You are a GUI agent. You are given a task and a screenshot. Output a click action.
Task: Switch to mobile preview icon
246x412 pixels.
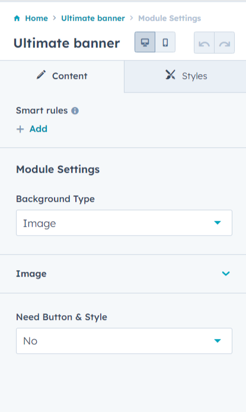click(165, 42)
